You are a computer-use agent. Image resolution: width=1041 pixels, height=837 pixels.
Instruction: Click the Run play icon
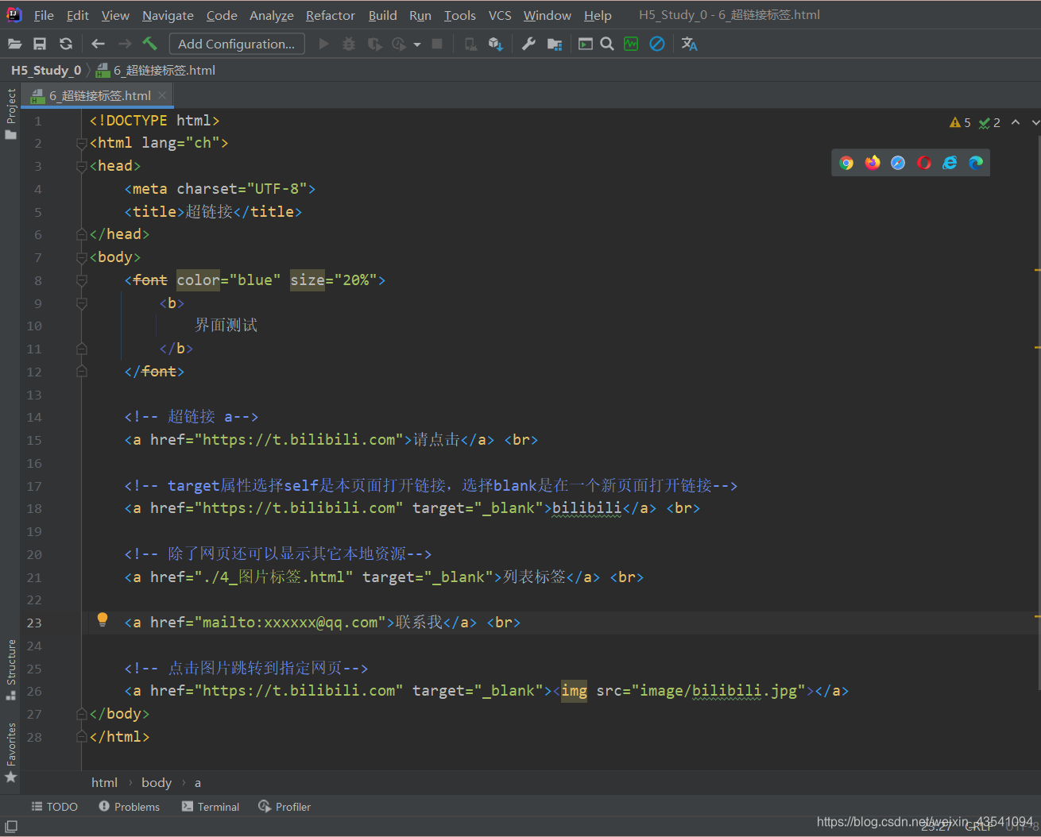323,44
